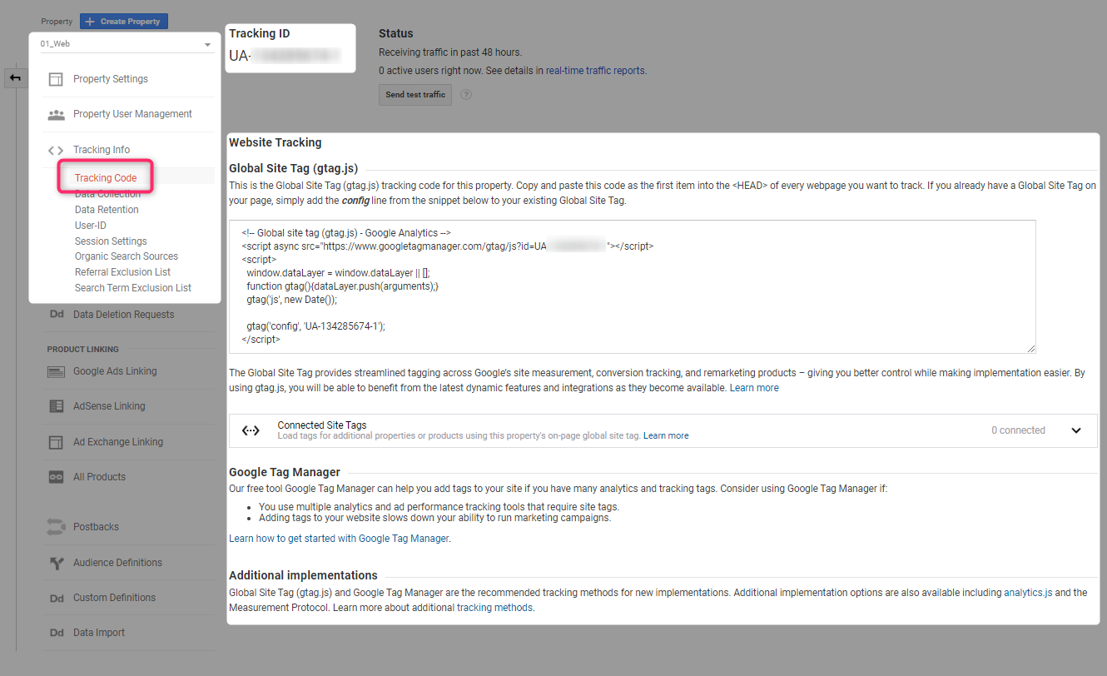1107x676 pixels.
Task: Open the analytics.js link
Action: tap(1028, 593)
